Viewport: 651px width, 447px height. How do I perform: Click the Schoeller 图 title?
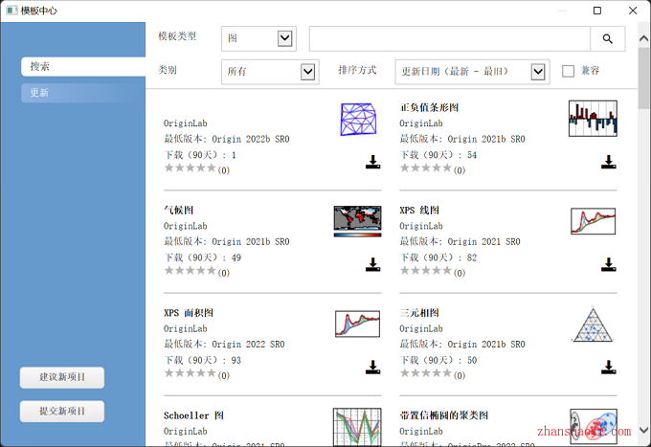[x=193, y=415]
